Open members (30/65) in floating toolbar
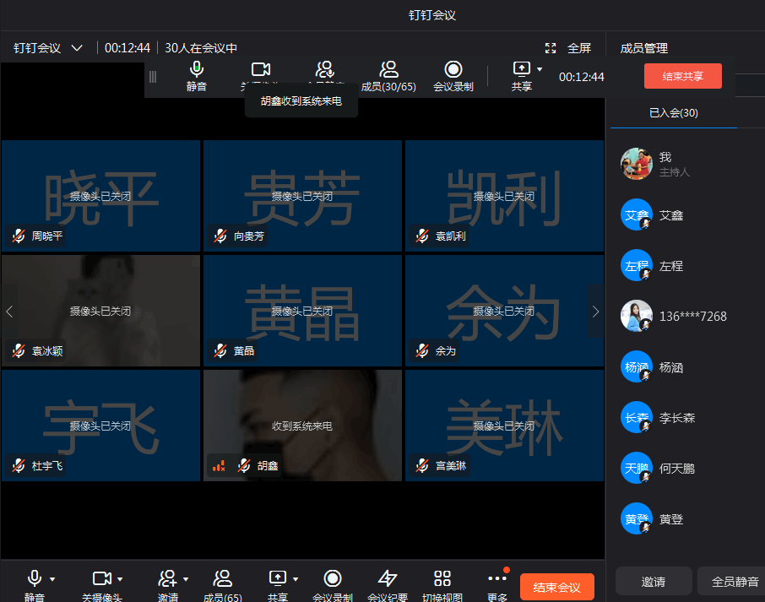 point(388,70)
